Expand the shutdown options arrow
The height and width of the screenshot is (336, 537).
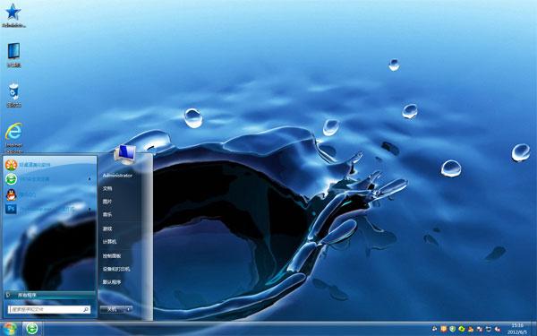point(128,309)
